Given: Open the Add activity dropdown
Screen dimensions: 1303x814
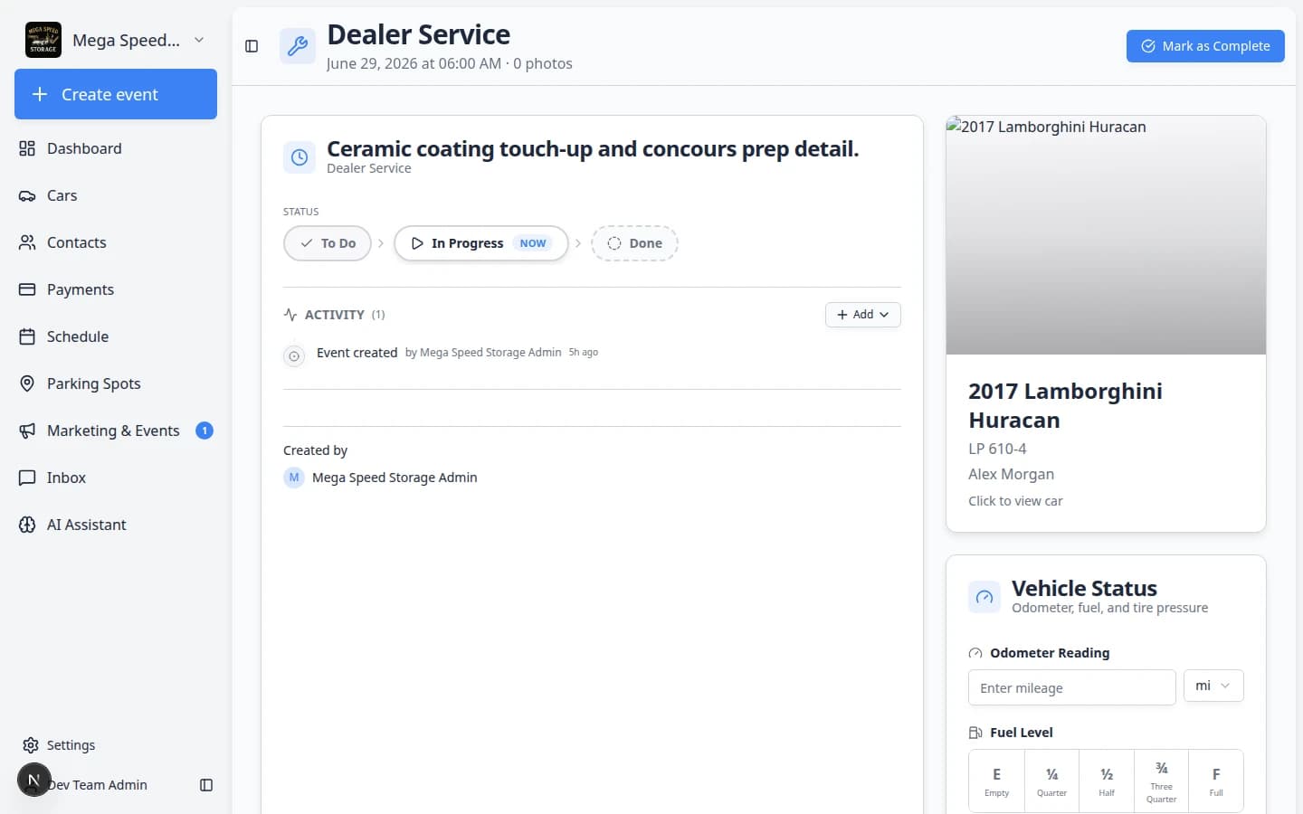Looking at the screenshot, I should 863,315.
